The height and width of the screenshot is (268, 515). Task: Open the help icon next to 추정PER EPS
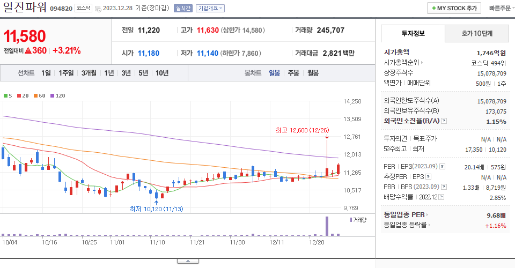click(x=428, y=177)
